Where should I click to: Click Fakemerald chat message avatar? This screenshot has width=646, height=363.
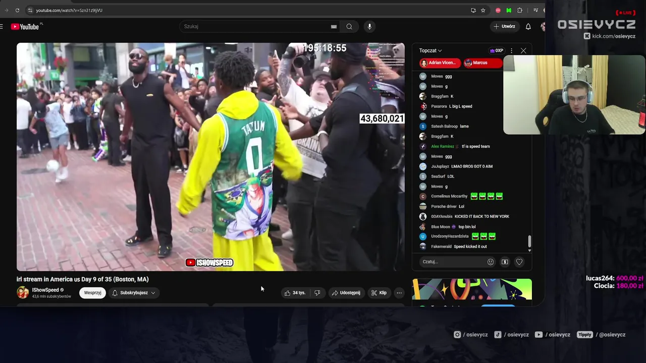click(423, 247)
